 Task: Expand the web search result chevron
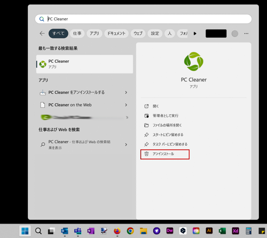click(x=126, y=145)
